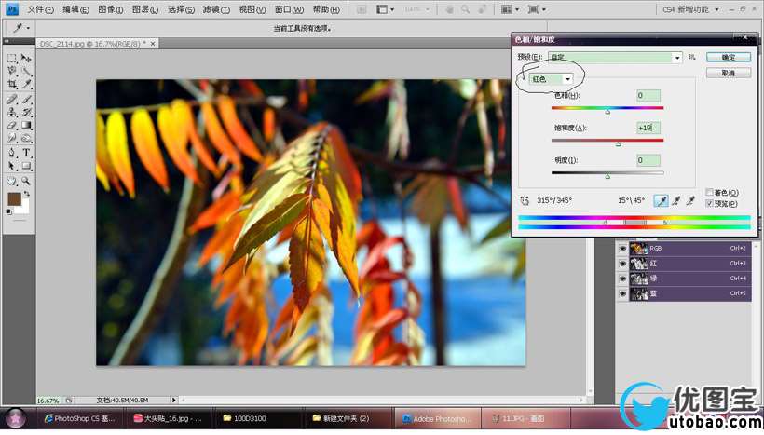Click the 色相 hue value input field
The width and height of the screenshot is (764, 435).
coord(648,95)
